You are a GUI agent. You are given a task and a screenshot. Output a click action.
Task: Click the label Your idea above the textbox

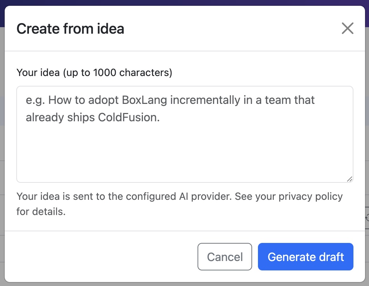click(94, 72)
